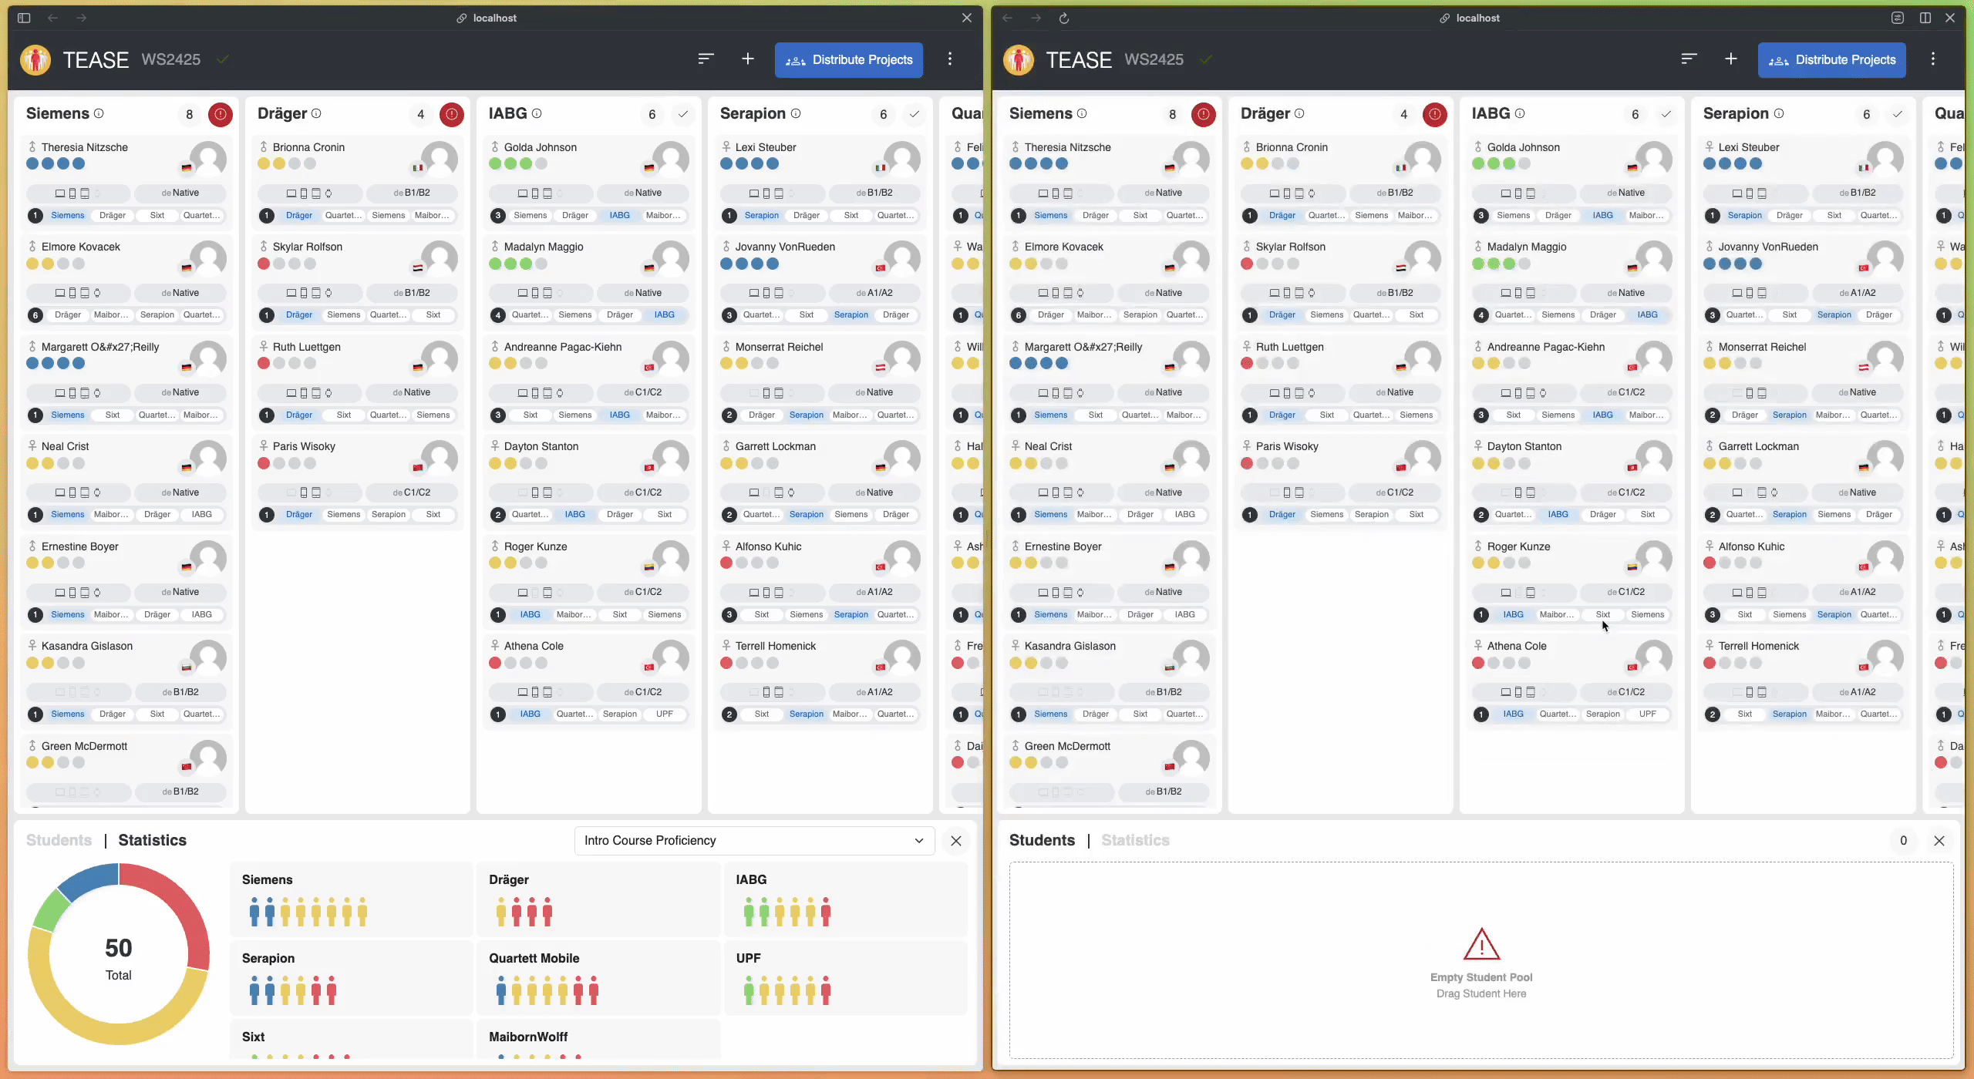Close the Statistics panel with X
1974x1079 pixels.
pyautogui.click(x=955, y=841)
